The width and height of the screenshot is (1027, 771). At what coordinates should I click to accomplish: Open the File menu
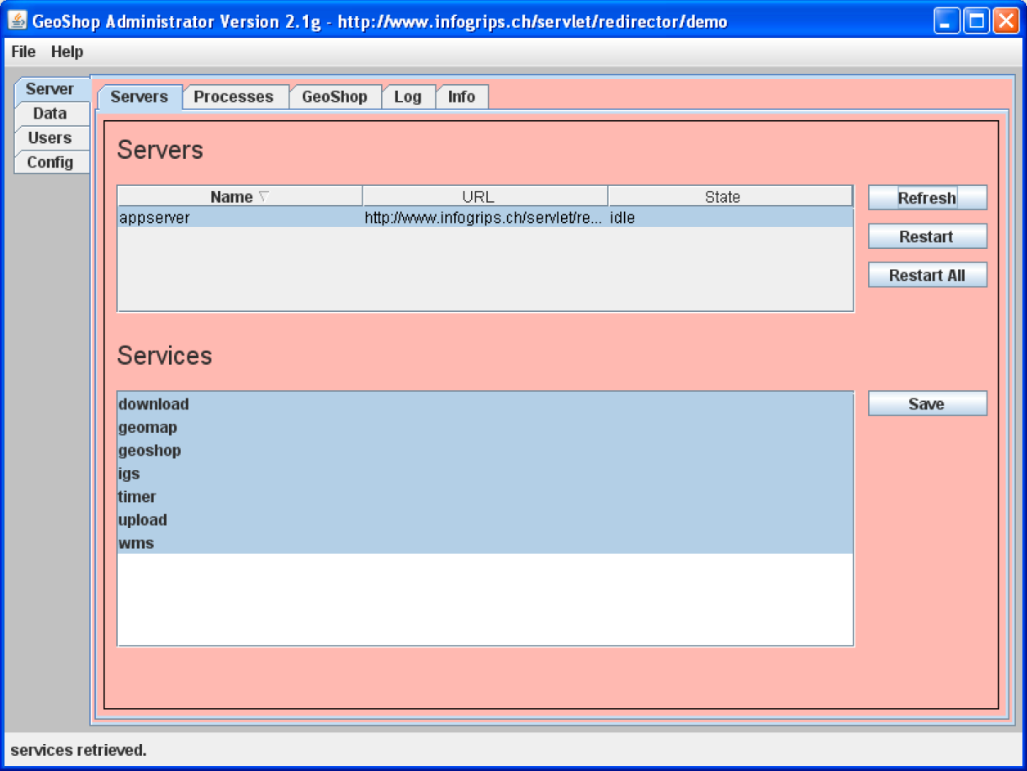pos(24,52)
